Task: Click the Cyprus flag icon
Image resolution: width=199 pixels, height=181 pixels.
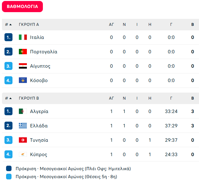Action: (23, 155)
